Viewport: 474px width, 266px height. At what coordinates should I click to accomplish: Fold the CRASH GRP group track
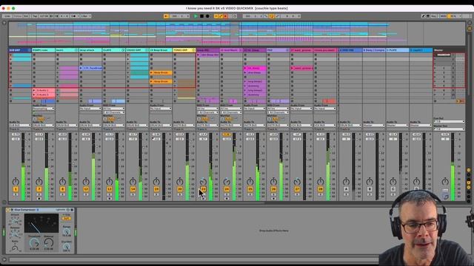[x=147, y=50]
